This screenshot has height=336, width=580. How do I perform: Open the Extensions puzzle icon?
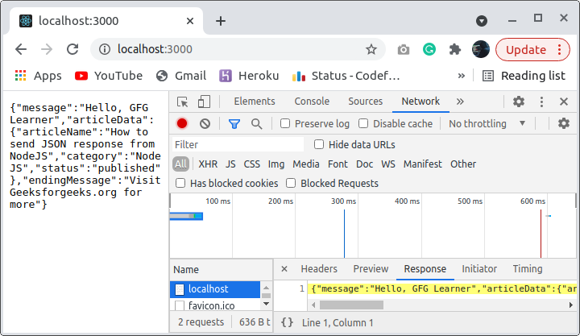click(454, 49)
